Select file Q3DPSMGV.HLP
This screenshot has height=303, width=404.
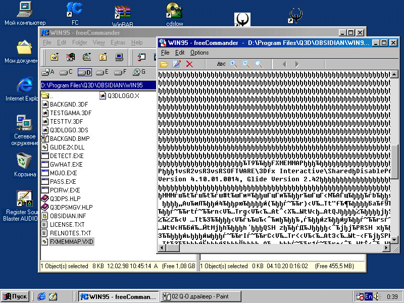67,207
